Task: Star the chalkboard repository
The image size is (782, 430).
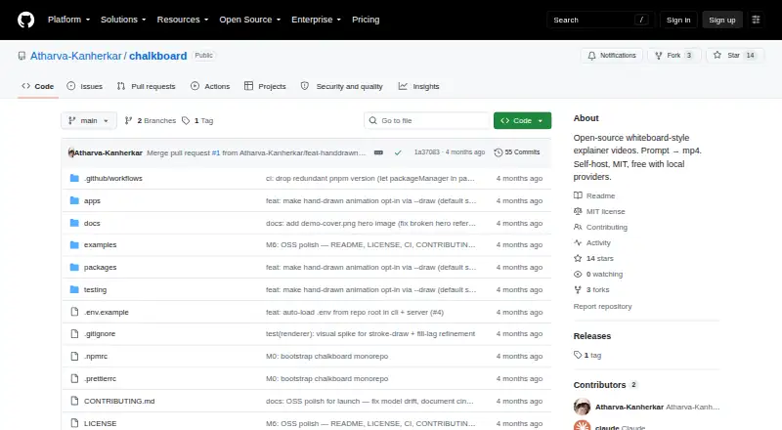Action: click(x=735, y=56)
